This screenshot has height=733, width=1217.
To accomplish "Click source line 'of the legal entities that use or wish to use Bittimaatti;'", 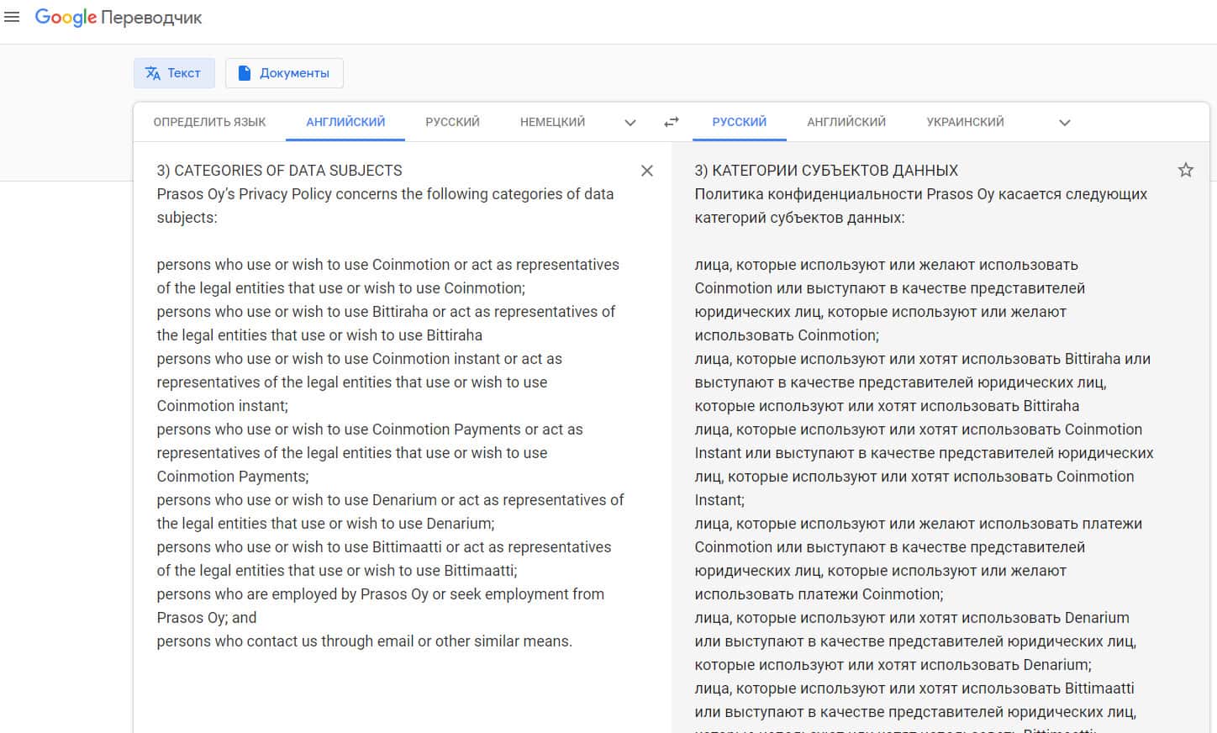I will [x=337, y=571].
